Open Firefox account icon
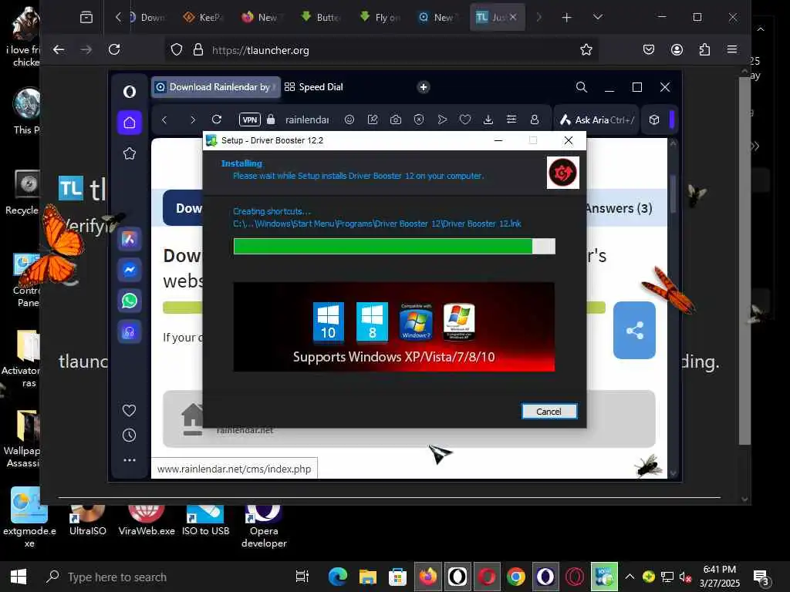This screenshot has width=790, height=592. [677, 49]
